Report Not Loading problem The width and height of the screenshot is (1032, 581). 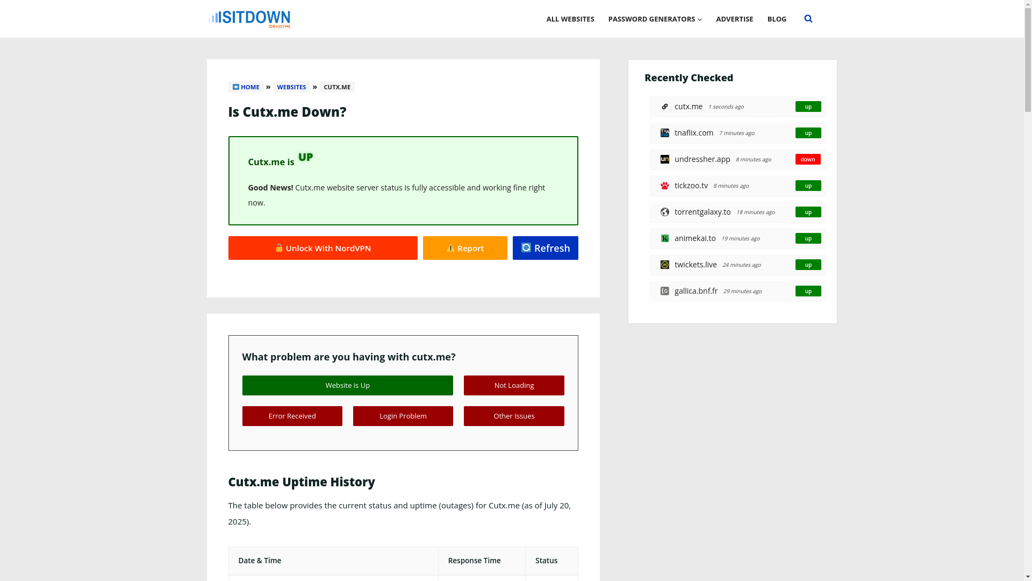click(514, 385)
